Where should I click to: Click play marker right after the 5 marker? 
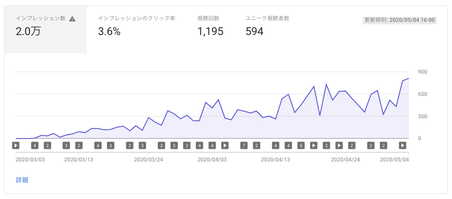(x=314, y=145)
